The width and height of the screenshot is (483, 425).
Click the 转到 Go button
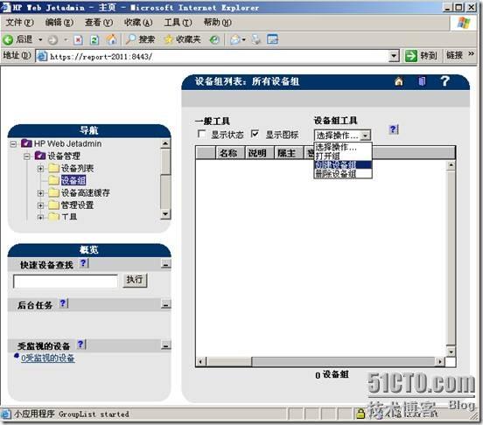pos(422,56)
